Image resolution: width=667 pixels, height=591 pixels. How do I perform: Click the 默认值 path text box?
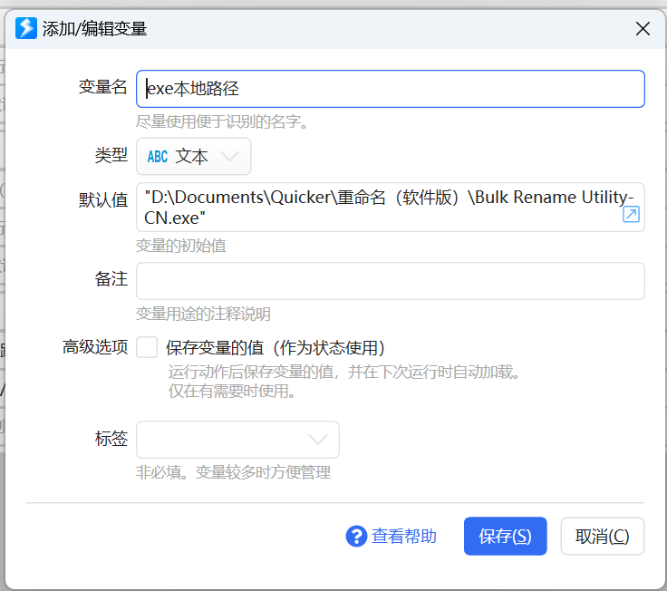tap(390, 208)
